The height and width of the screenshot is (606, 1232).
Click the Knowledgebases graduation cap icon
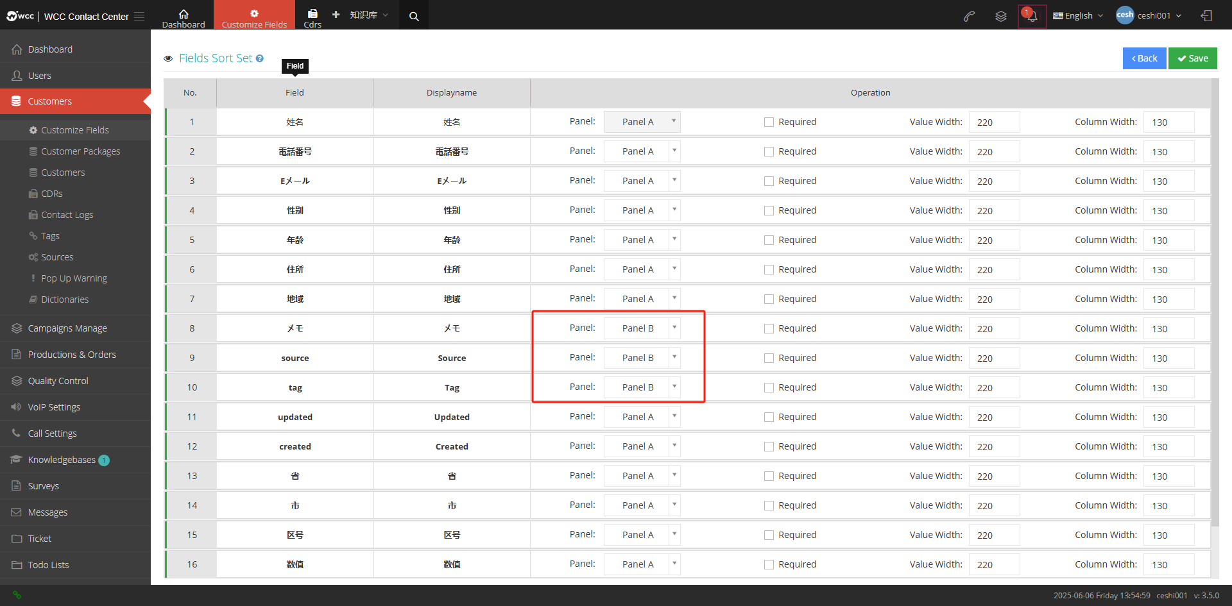(17, 460)
